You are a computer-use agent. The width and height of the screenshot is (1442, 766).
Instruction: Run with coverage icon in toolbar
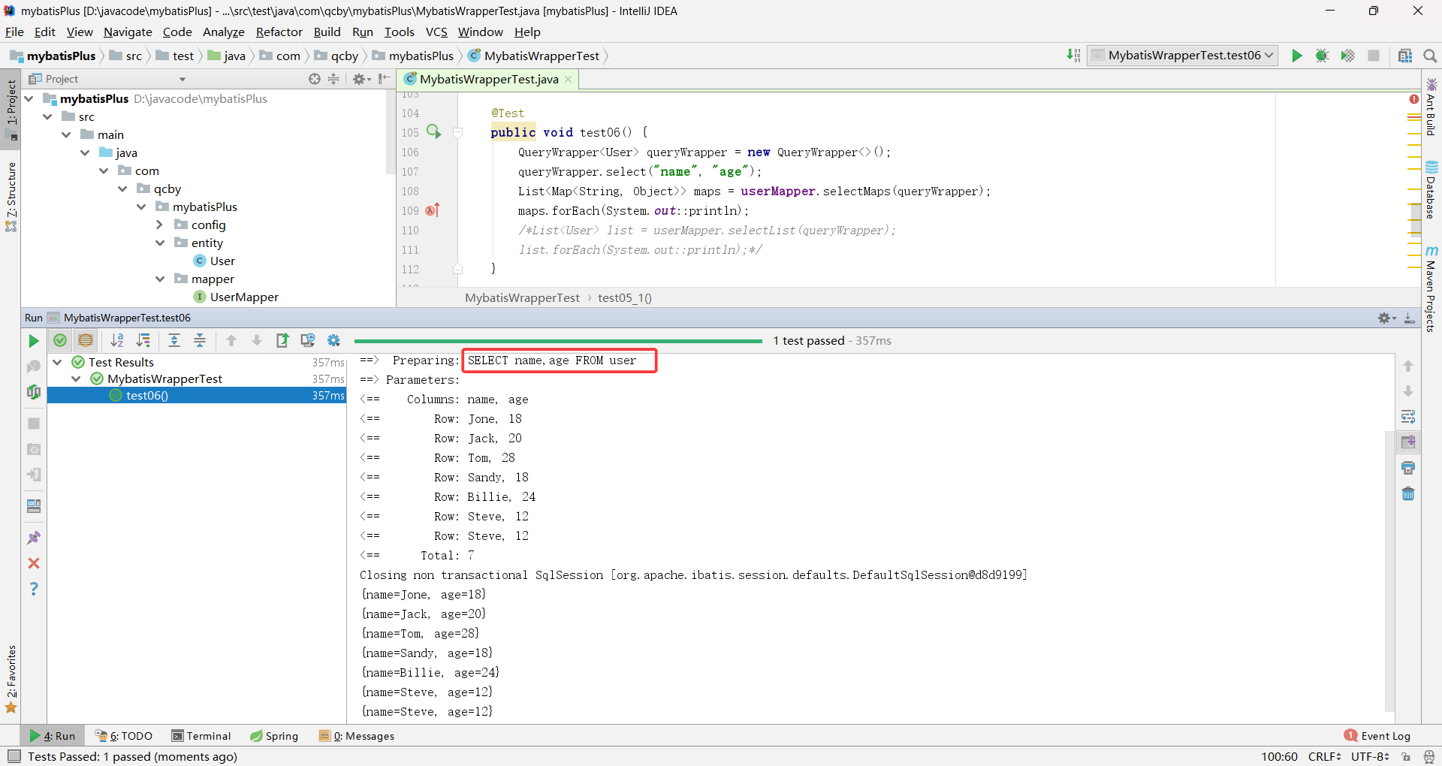(1348, 56)
